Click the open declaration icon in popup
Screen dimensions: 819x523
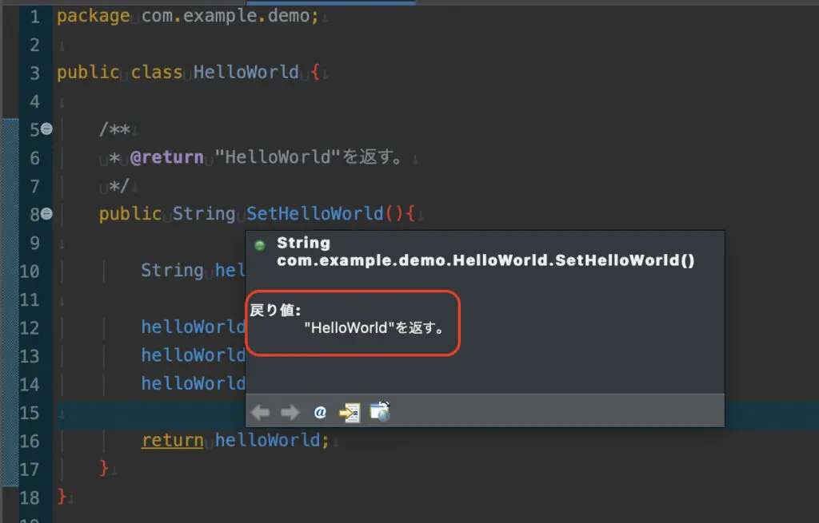[x=349, y=413]
